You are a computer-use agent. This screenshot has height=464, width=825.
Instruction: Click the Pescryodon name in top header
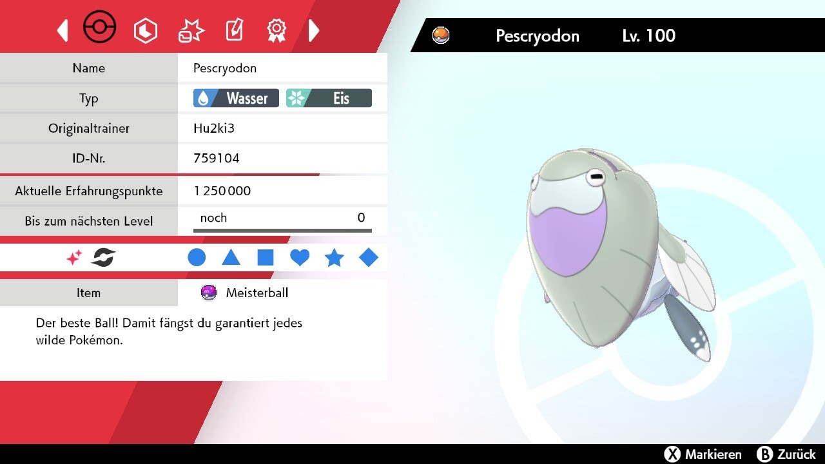click(538, 36)
